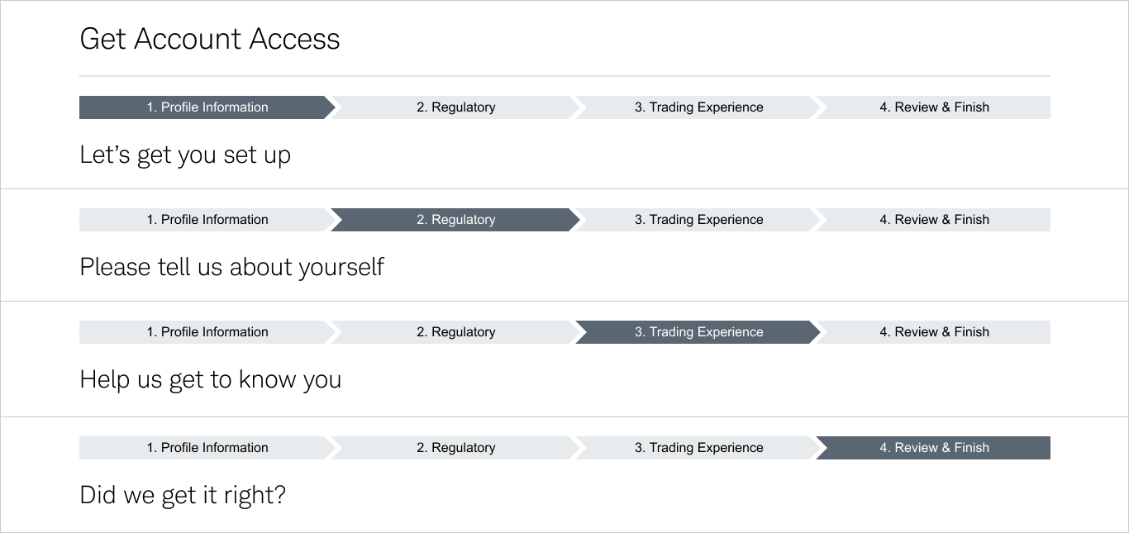Go to Profile Information above 'Help us get to know you'
The image size is (1129, 533).
pyautogui.click(x=207, y=332)
